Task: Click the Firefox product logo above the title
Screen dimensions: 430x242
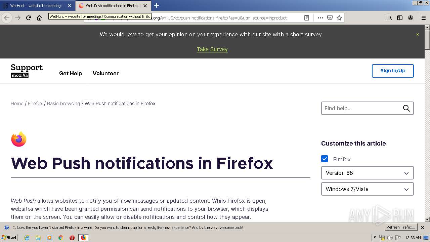Action: [19, 139]
